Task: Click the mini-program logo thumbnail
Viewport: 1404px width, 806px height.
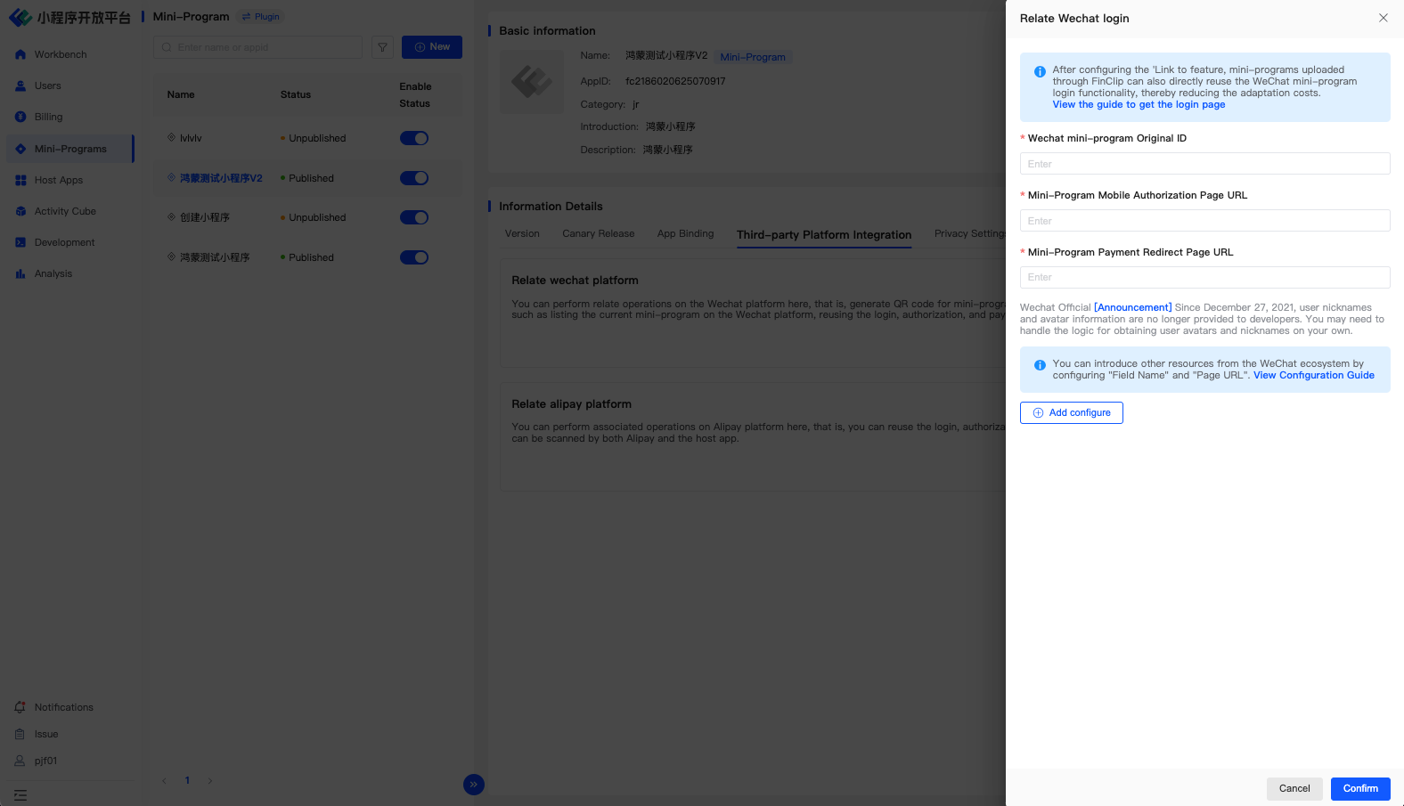Action: tap(532, 81)
